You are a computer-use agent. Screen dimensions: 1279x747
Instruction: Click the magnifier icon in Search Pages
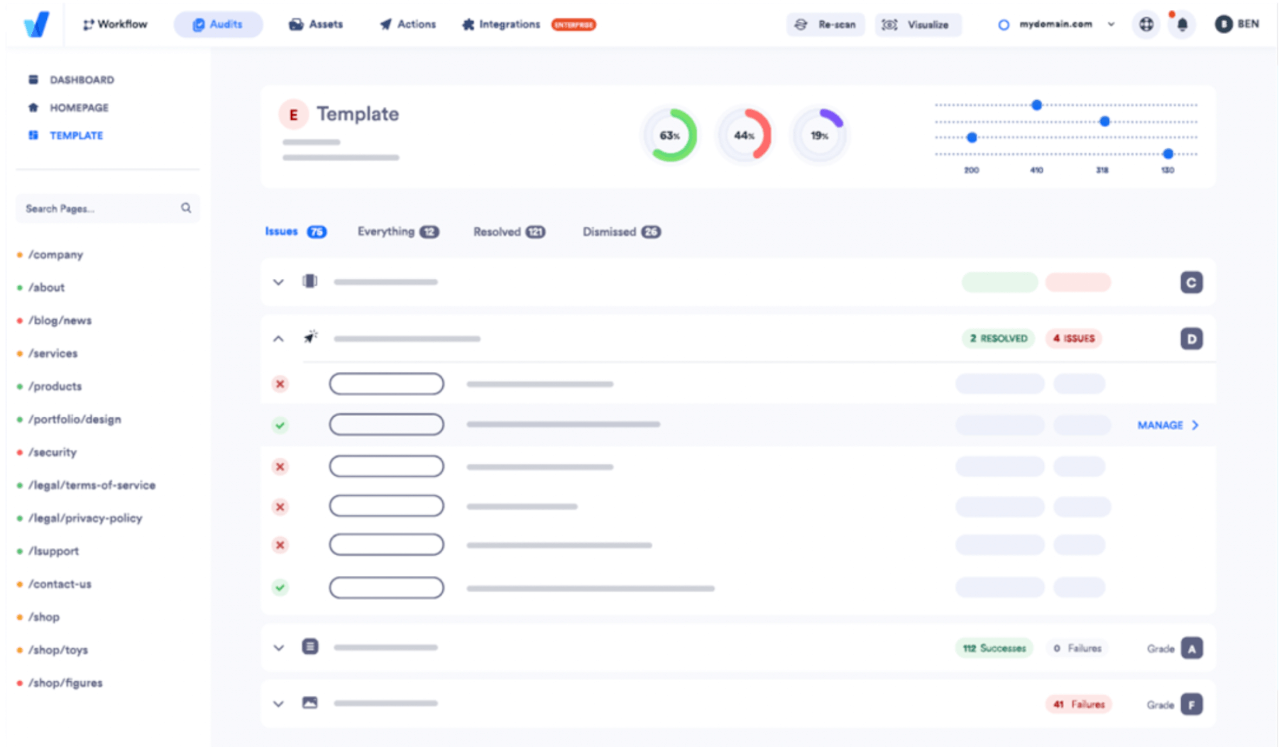click(186, 208)
